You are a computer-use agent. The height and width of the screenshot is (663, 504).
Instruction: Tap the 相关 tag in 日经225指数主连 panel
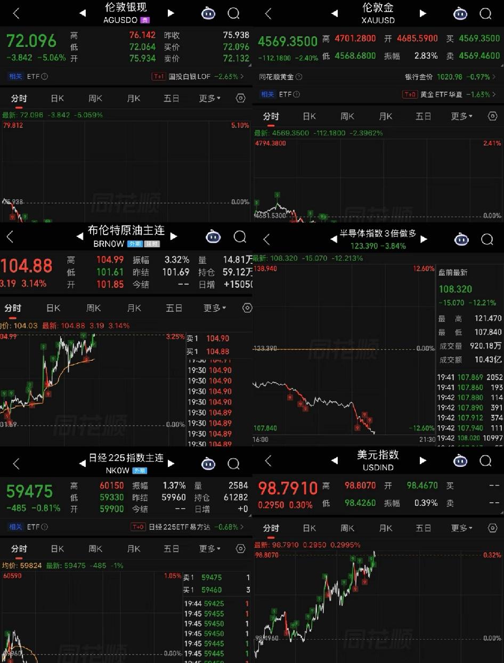tap(15, 527)
